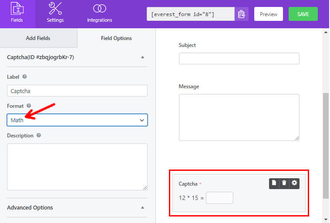Click the scrollbar down arrow
Viewport: 330px width, 223px height.
point(326,220)
